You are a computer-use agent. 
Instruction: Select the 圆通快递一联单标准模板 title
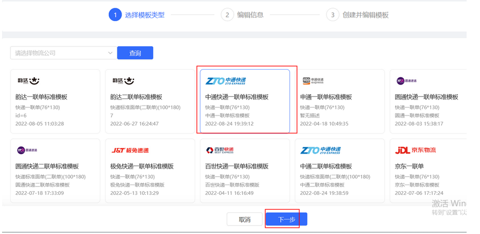coord(426,97)
